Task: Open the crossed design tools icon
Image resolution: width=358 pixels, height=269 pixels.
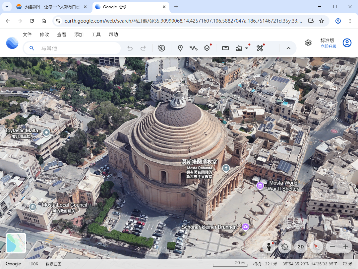Action: (260, 48)
